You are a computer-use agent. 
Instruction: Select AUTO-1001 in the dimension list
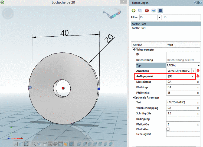click(x=139, y=28)
